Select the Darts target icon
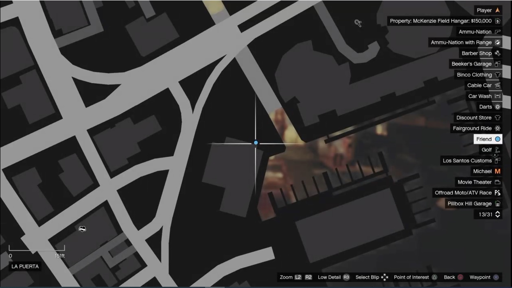Screen dimensions: 512x288 [497, 107]
